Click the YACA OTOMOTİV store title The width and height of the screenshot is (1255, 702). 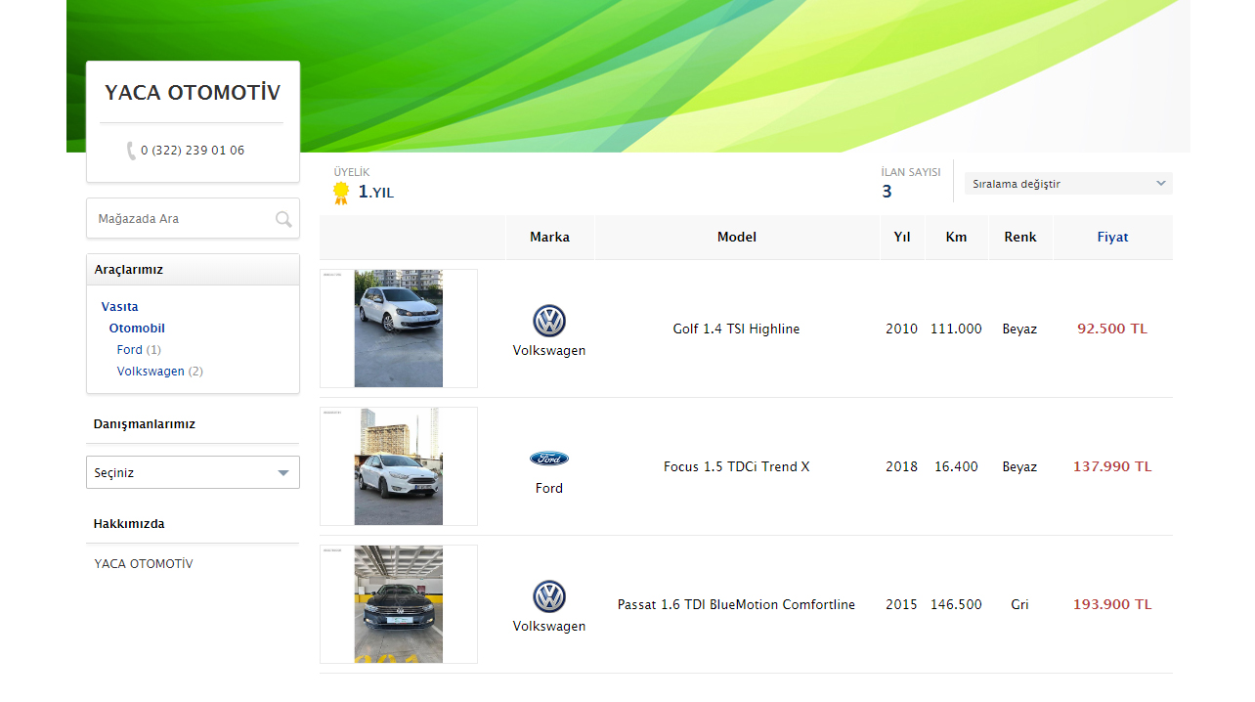click(193, 93)
